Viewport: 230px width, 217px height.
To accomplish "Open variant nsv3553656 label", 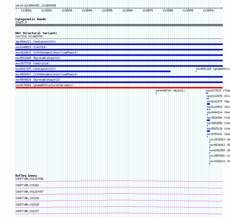I will pos(218,123).
